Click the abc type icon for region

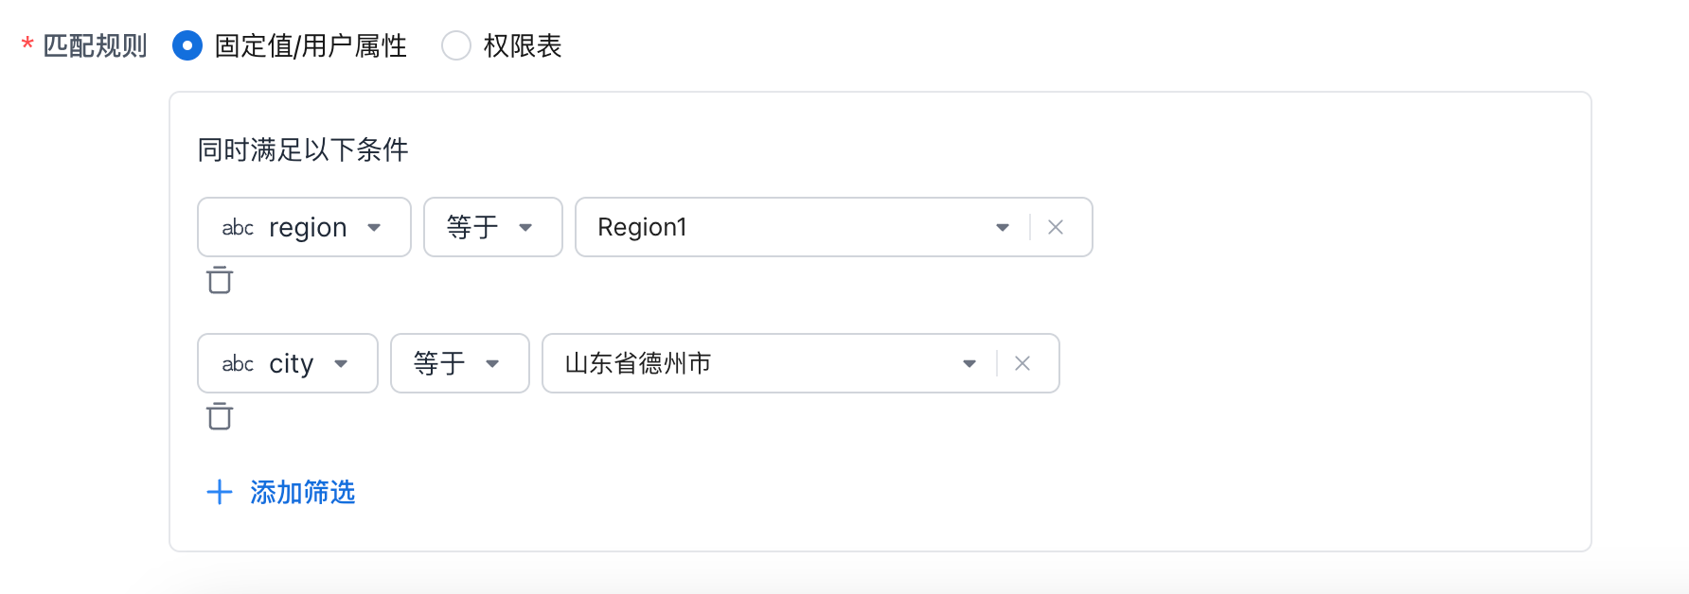[x=238, y=228]
